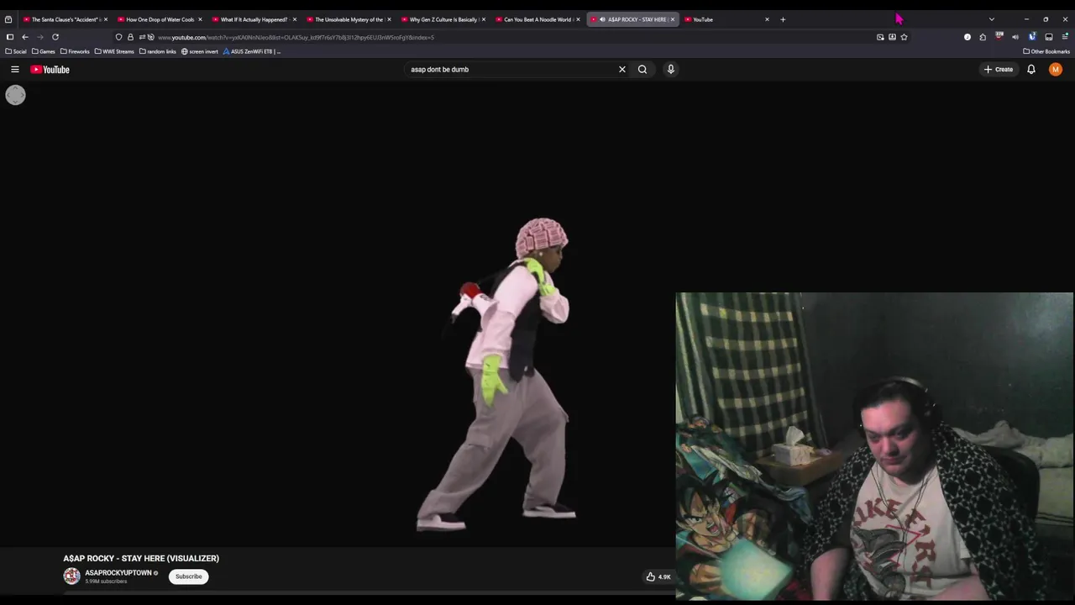The width and height of the screenshot is (1075, 605).
Task: Open picture-in-picture icon in address bar
Action: pos(880,37)
